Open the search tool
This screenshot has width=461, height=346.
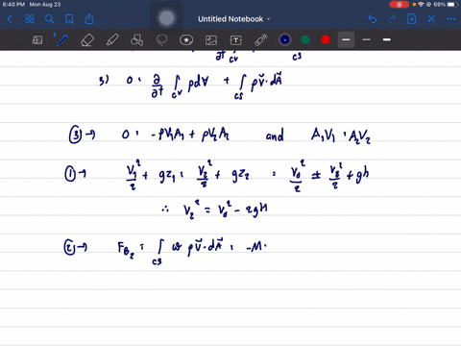pos(49,19)
